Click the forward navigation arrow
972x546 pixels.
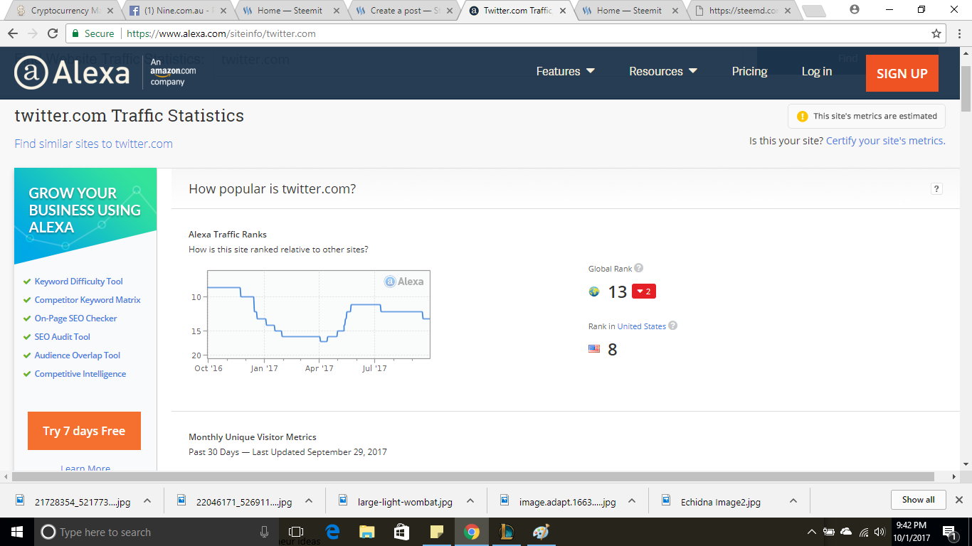pos(33,33)
